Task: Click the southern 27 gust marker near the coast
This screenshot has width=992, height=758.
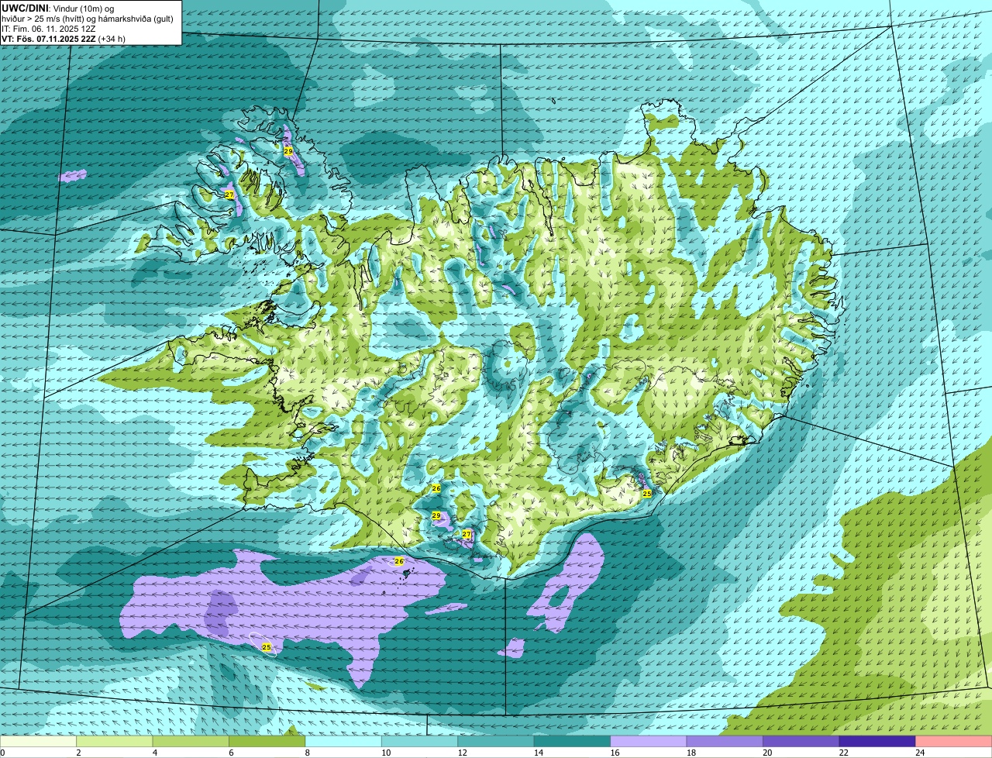Action: click(467, 534)
